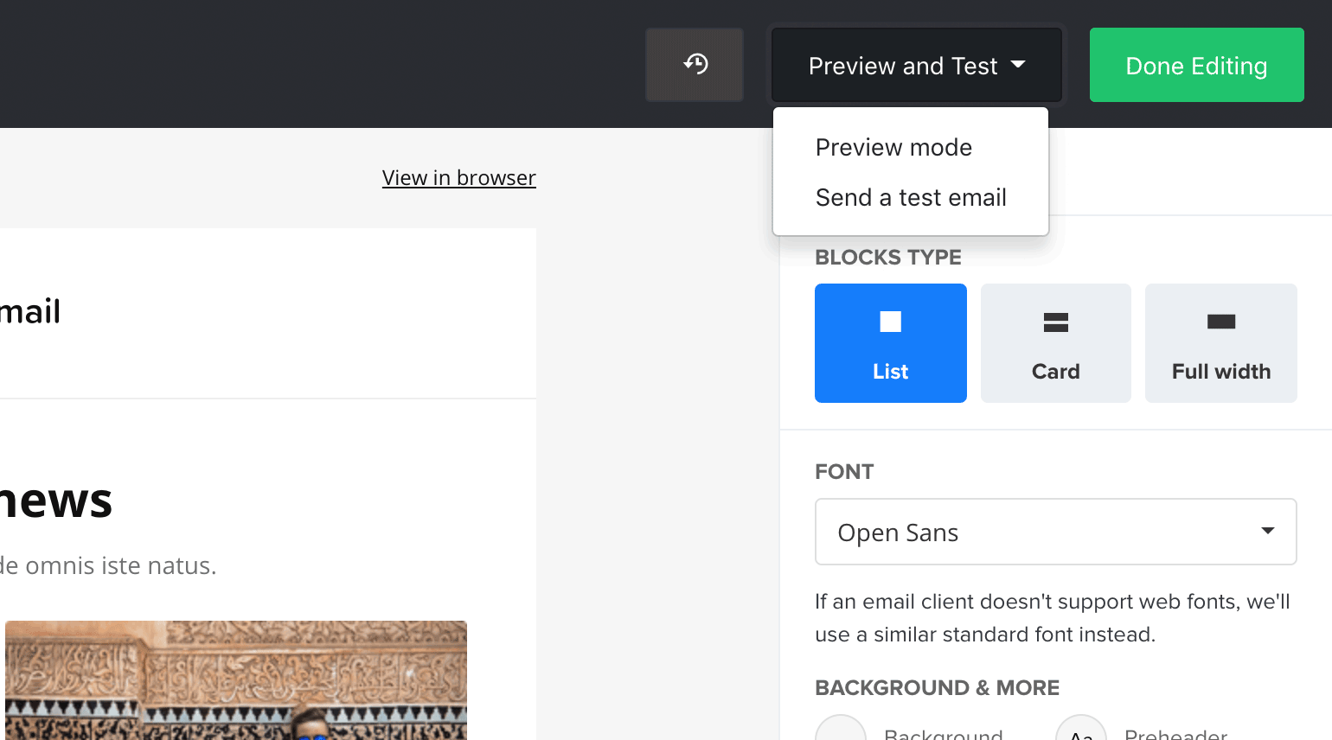Choose Send a test email
The height and width of the screenshot is (740, 1332).
pyautogui.click(x=911, y=197)
